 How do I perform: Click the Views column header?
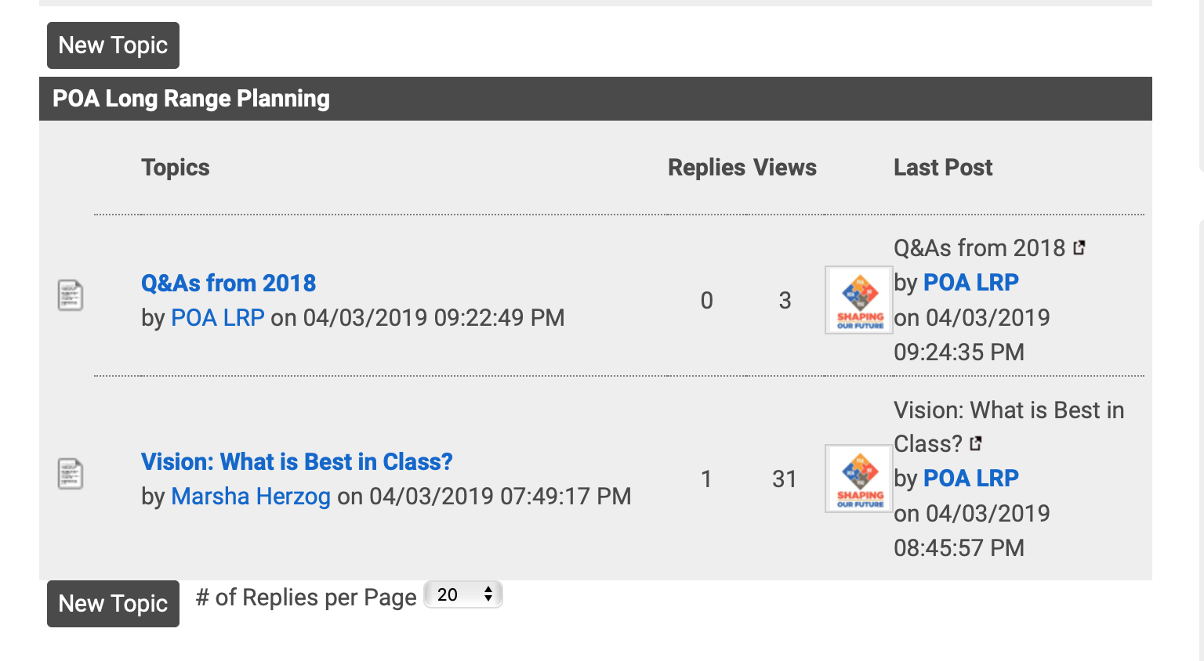pyautogui.click(x=785, y=168)
